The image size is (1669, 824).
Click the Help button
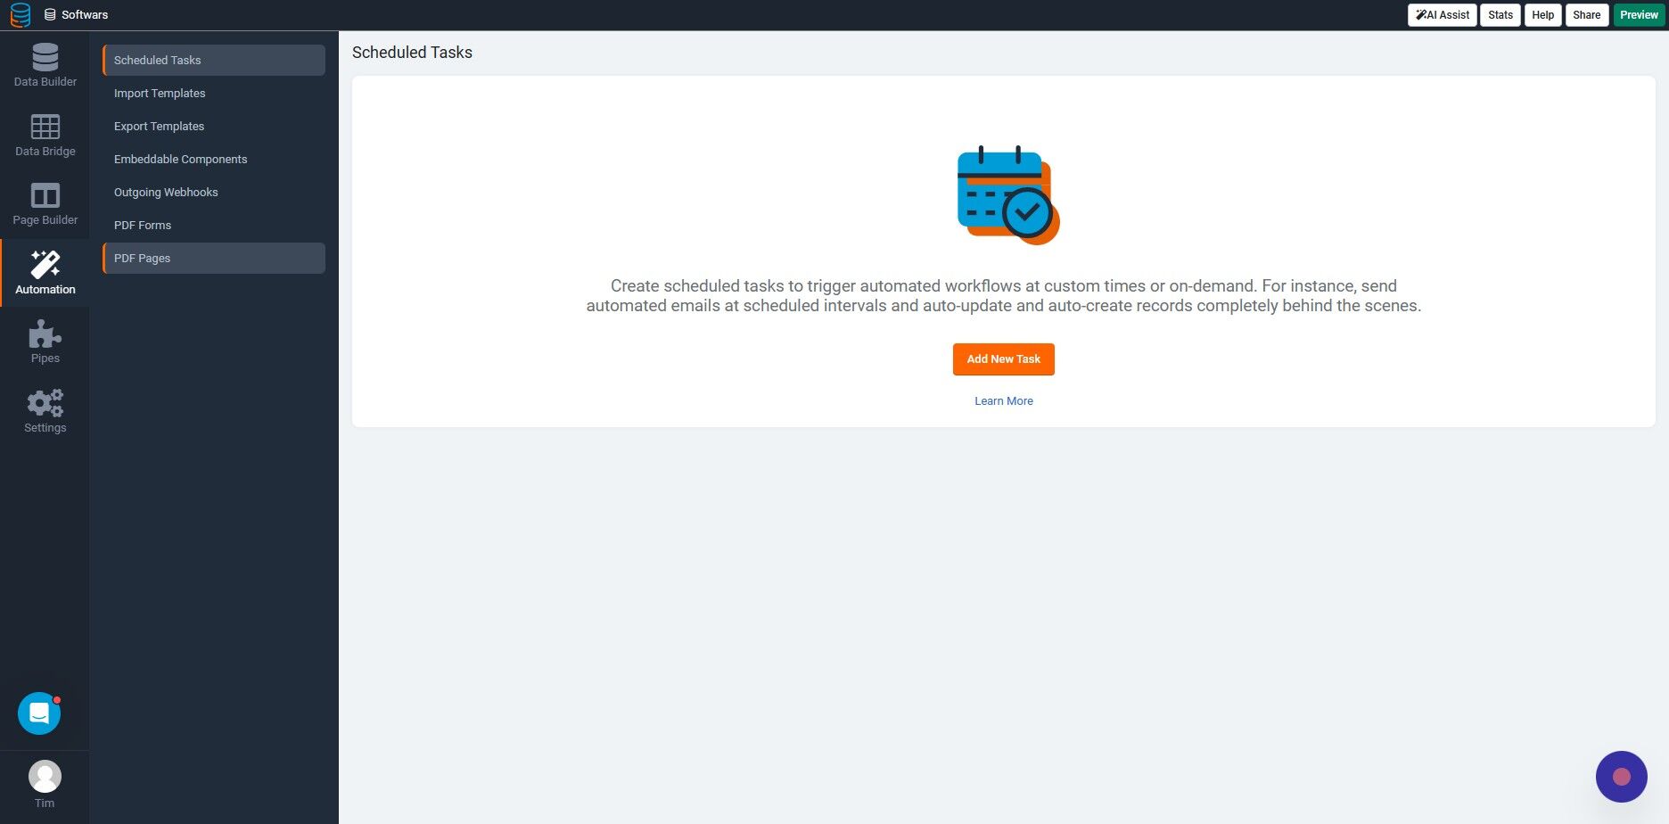[1542, 14]
